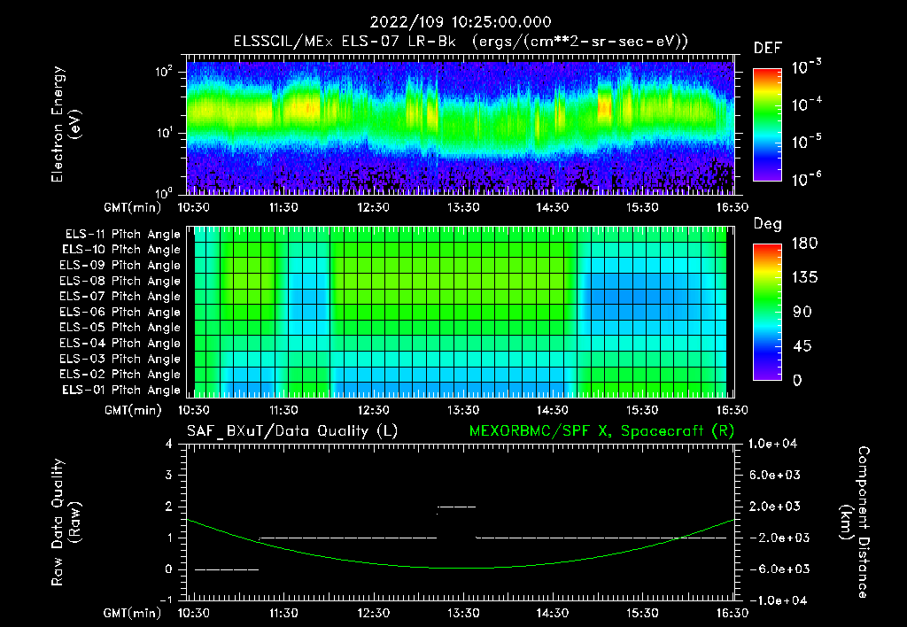Viewport: 907px width, 627px height.
Task: Click the ELS-05 Pitch Angle row label
Action: 120,328
